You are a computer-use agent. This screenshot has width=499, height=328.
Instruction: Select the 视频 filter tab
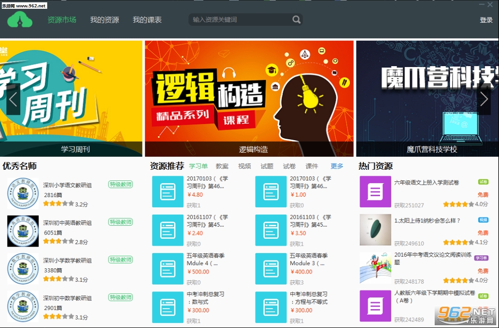[244, 166]
